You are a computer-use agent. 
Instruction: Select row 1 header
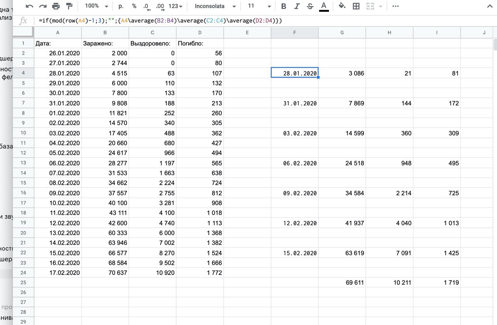(x=23, y=43)
